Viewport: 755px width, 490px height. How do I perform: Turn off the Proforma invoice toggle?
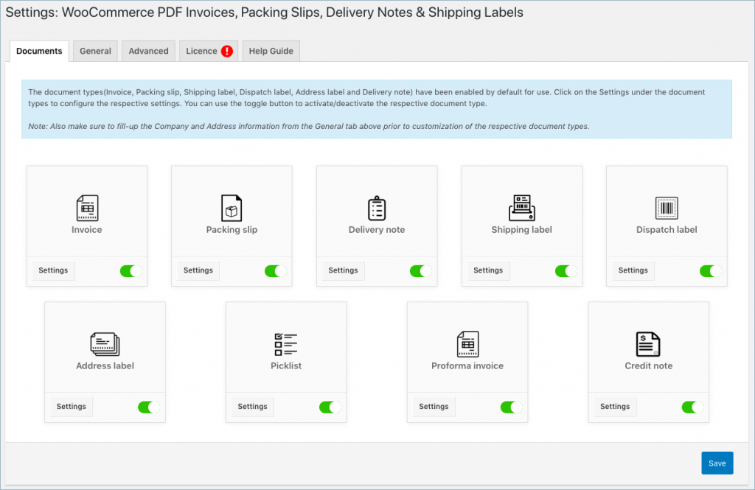[512, 407]
